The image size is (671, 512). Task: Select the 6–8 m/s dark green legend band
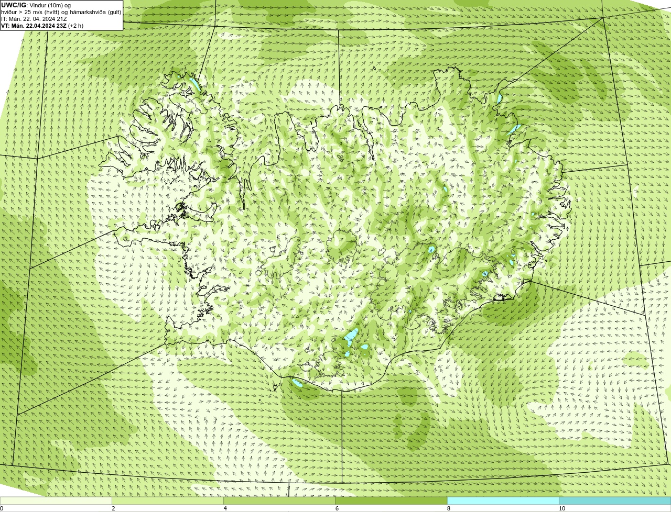pyautogui.click(x=391, y=500)
